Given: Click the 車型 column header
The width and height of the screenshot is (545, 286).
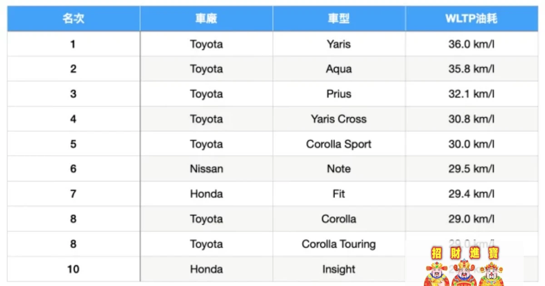Looking at the screenshot, I should coord(339,19).
